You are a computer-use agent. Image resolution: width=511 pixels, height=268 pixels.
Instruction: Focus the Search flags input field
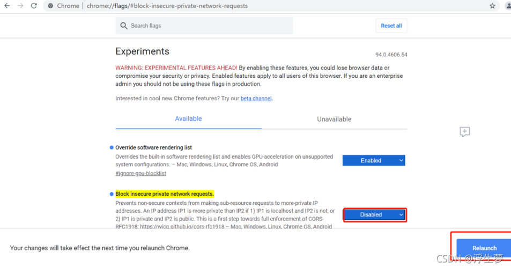204,26
